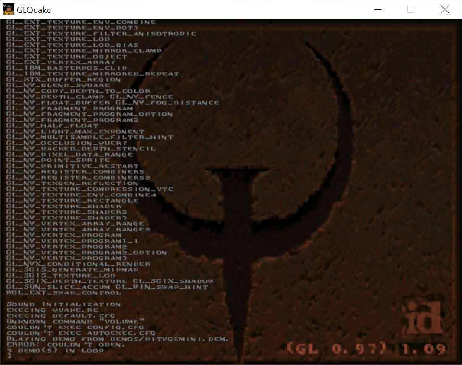
Task: Select the line GL_NV_TEXGEN_REFLECTION
Action: (x=72, y=183)
